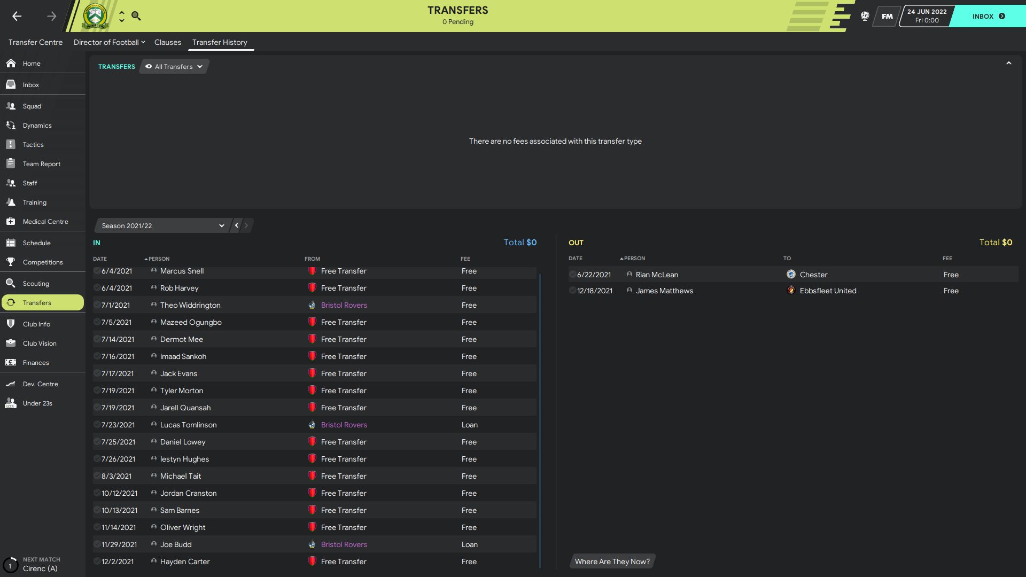Click the Finances icon

tap(11, 362)
